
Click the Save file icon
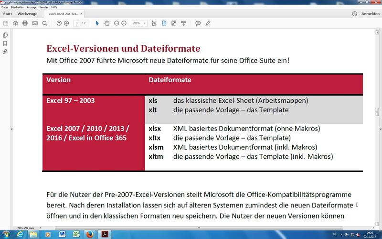[x=6, y=23]
